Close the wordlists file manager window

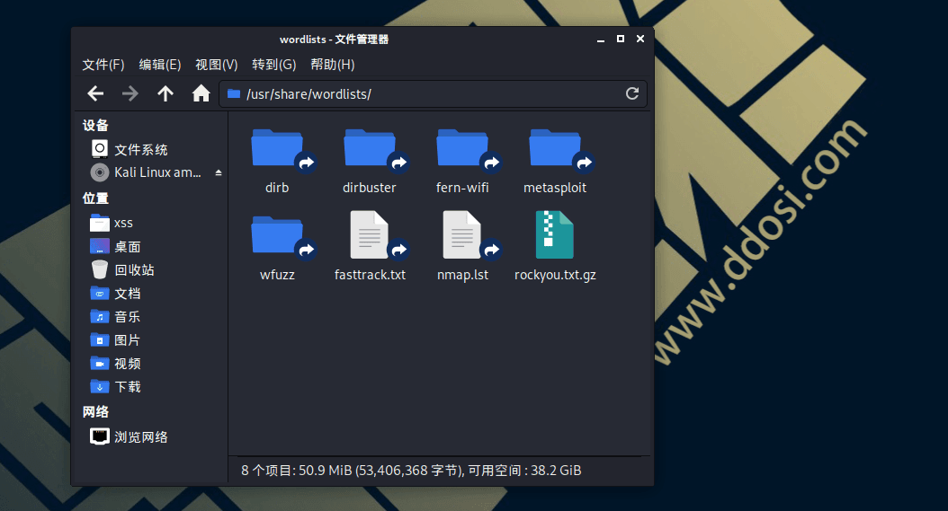tap(640, 39)
